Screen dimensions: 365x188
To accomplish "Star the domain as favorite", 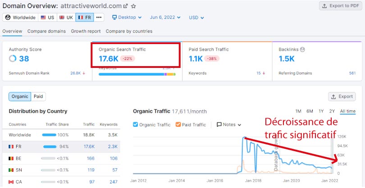I will point(133,6).
